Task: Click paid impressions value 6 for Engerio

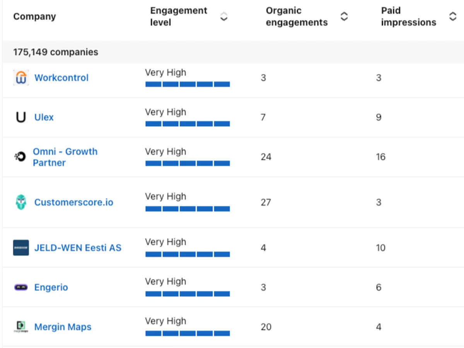Action: (x=379, y=287)
